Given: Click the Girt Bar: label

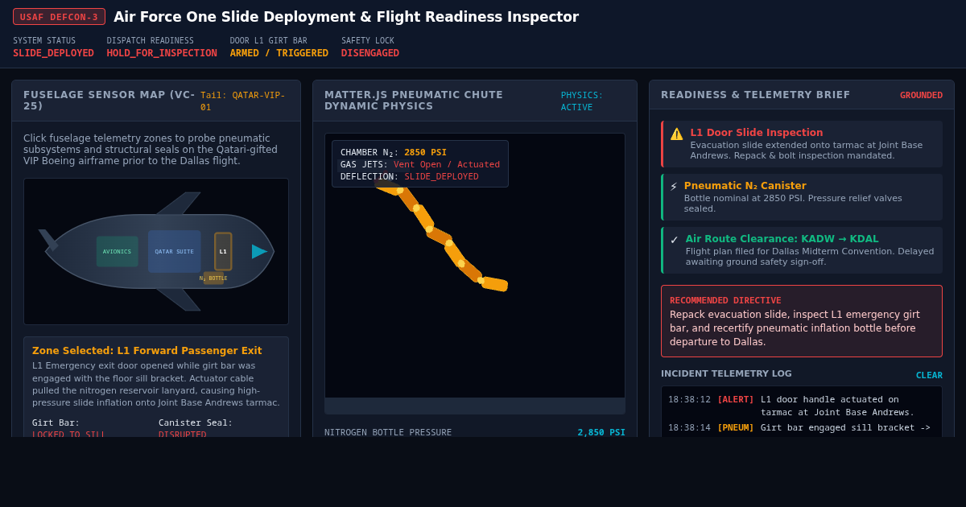Looking at the screenshot, I should 56,422.
